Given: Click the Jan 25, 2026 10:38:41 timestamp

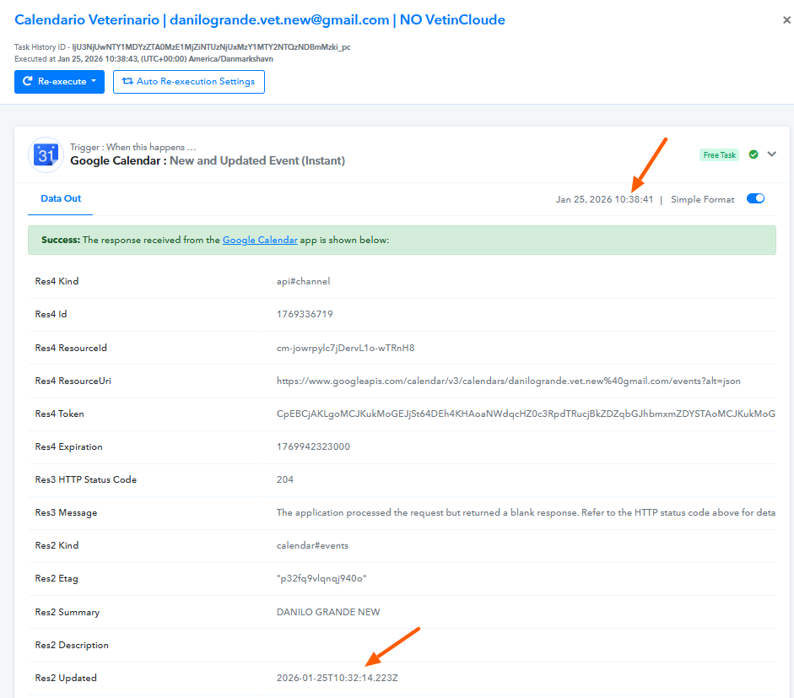Looking at the screenshot, I should (604, 200).
